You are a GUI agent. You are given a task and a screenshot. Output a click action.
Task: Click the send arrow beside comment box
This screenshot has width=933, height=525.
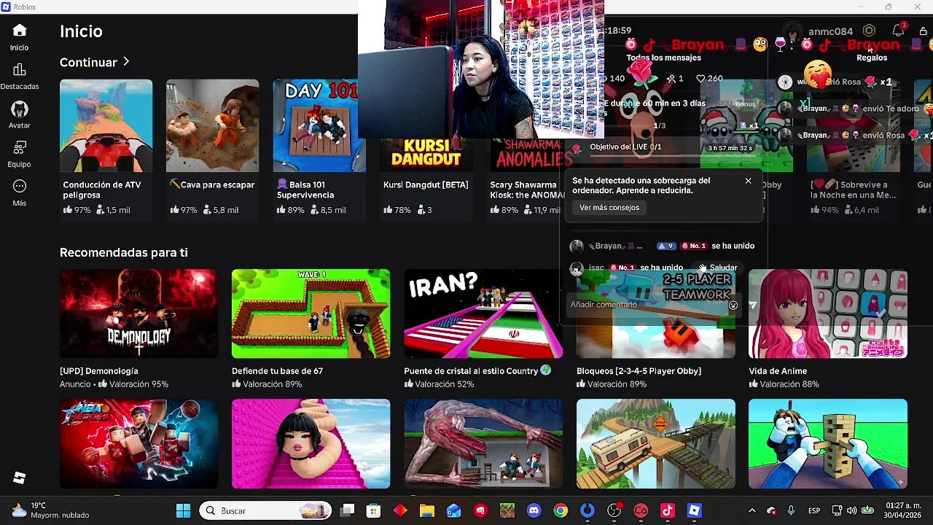coord(752,306)
